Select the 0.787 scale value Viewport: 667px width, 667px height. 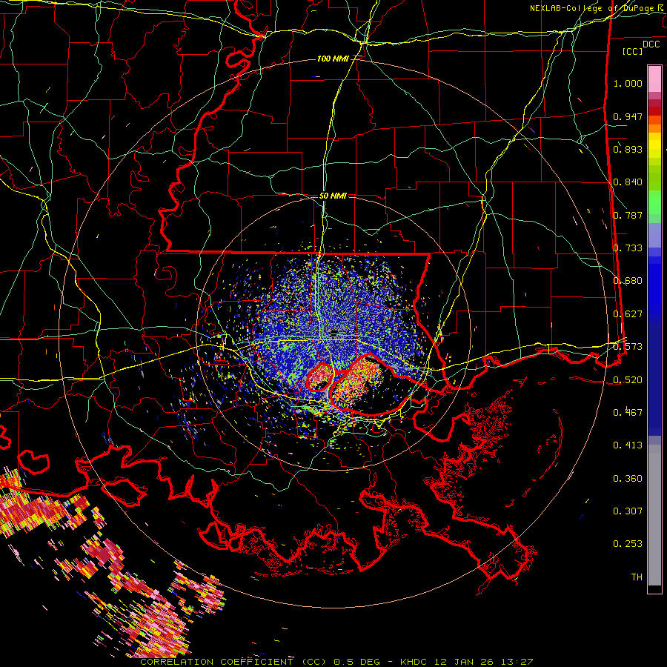click(x=628, y=215)
